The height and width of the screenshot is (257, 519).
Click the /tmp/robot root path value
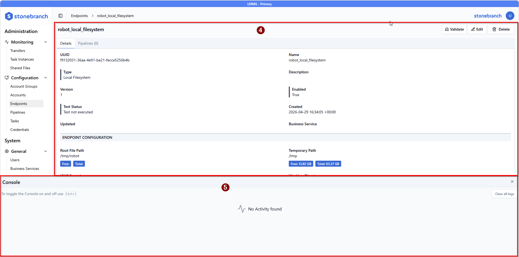(70, 156)
